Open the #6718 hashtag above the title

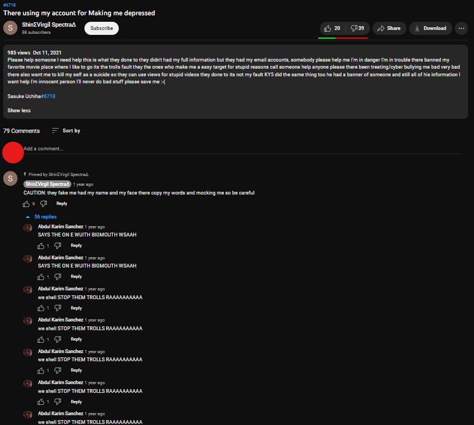tap(9, 5)
